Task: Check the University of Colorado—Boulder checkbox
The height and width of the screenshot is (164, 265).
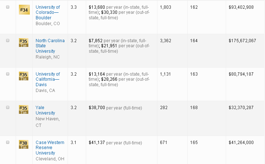Action: point(8,7)
